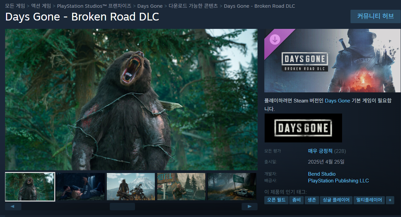Image resolution: width=401 pixels, height=217 pixels.
Task: Open the Days Gone base game link in description
Action: [337, 100]
